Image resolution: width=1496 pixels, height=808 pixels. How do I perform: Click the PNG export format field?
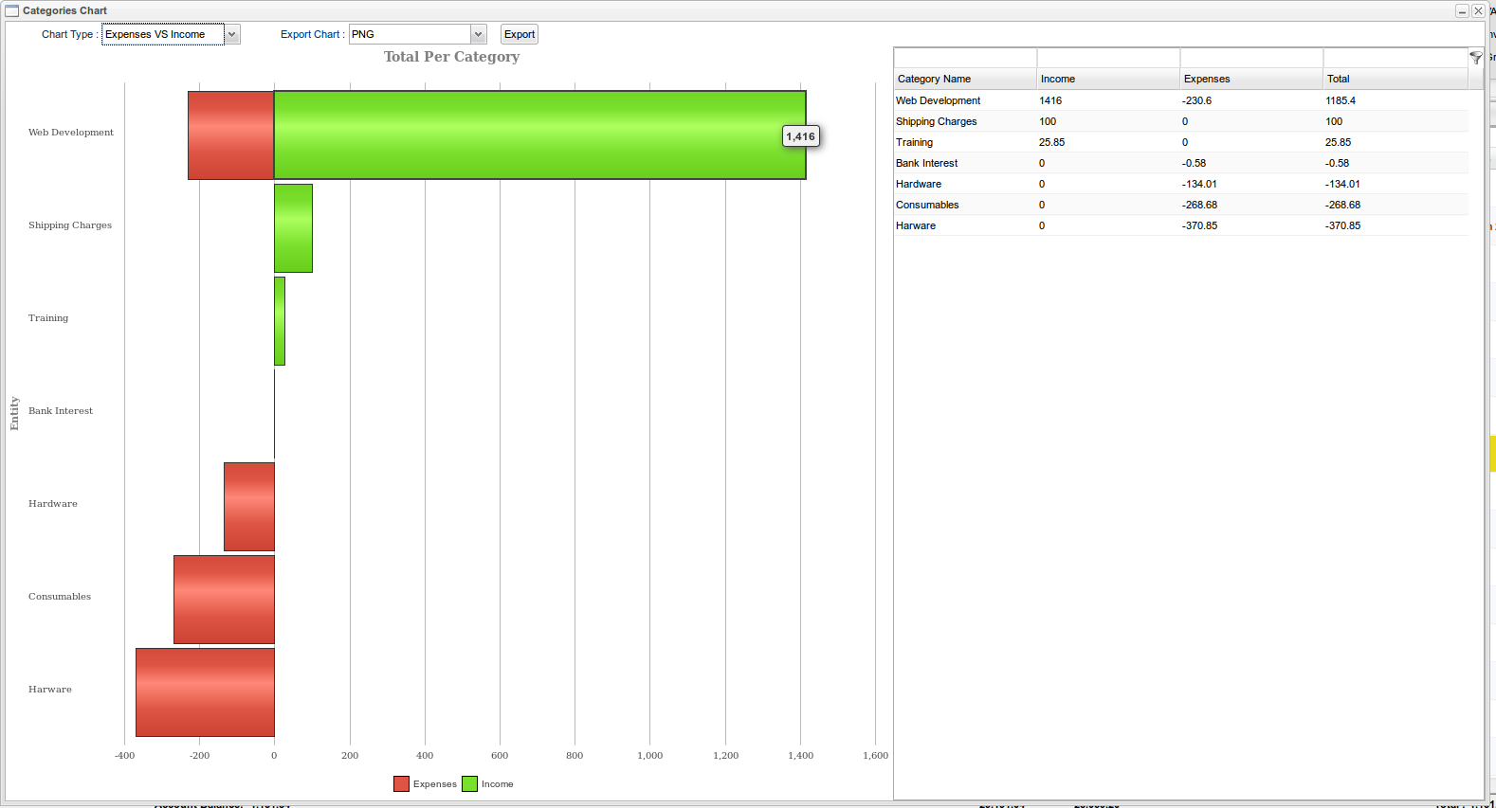410,34
